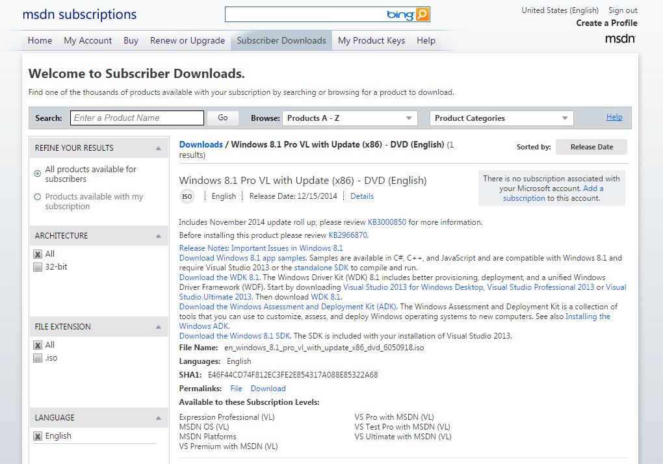Check the .iso file extension checkbox

tap(38, 358)
